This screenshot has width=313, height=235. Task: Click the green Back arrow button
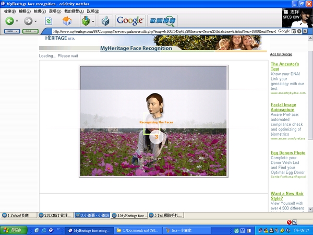tap(9, 21)
